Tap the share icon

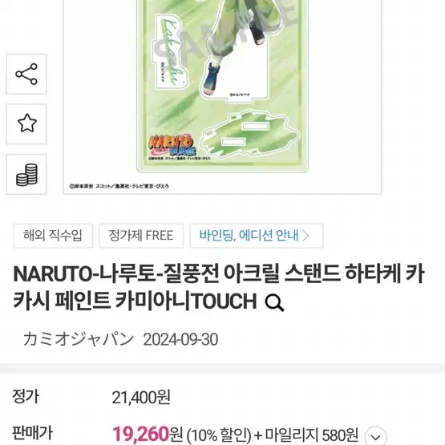pos(26,74)
